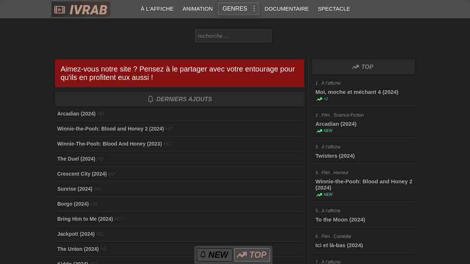Open Arcadian (2024) in latest additions
470x264 pixels.
pos(76,114)
